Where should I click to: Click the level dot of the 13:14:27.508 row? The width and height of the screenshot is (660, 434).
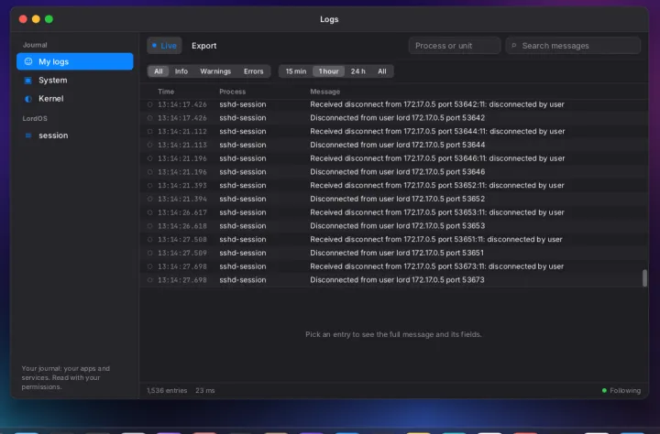149,239
